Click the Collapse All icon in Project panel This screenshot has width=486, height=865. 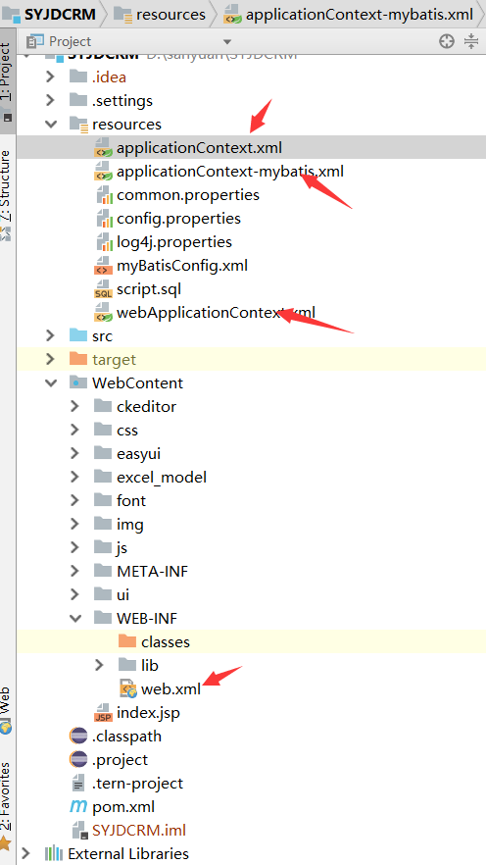[471, 41]
